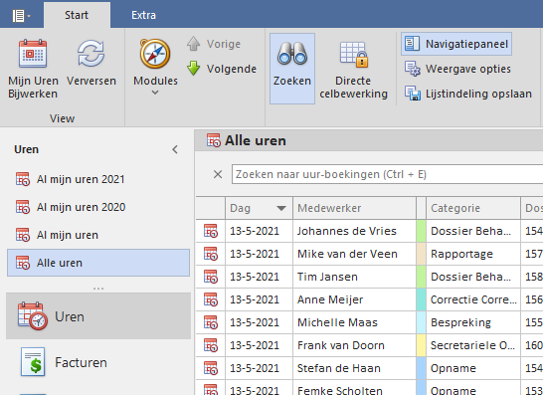Open the Modules compass icon
543x395 pixels.
pos(155,54)
